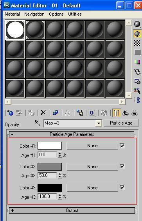Toggle the Color #1 map checkbox

(x=122, y=146)
